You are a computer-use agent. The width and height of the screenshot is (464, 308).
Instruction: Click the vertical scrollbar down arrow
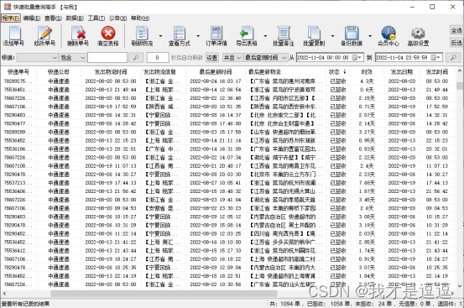[x=459, y=285]
